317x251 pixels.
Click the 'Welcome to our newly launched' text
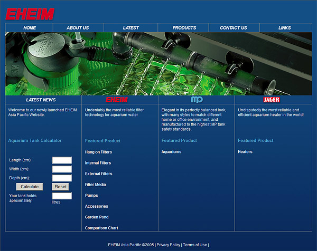click(42, 112)
